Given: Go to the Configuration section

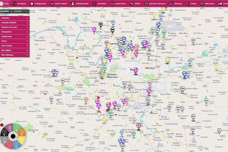Looking at the screenshot, I should 38,4.
